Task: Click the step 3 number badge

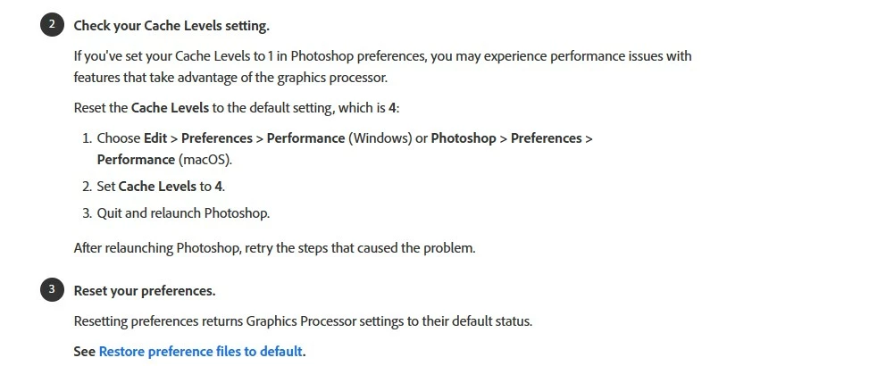Action: coord(52,289)
